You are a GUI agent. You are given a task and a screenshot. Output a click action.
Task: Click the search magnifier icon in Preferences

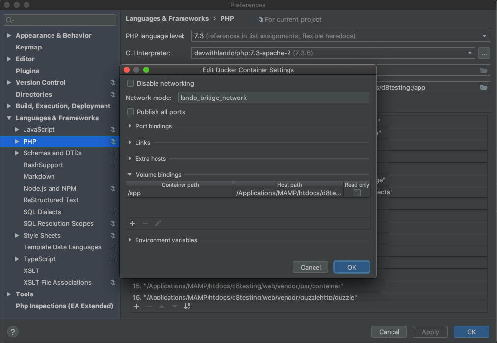[x=10, y=20]
